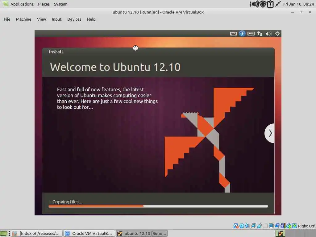The height and width of the screenshot is (237, 316).
Task: Click the shield security tray icon
Action: coord(263,4)
